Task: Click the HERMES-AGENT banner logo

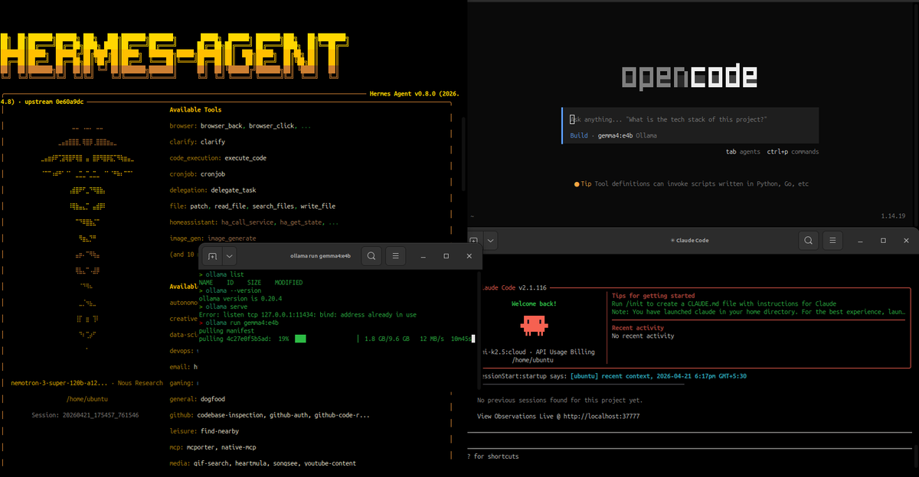Action: pyautogui.click(x=174, y=54)
